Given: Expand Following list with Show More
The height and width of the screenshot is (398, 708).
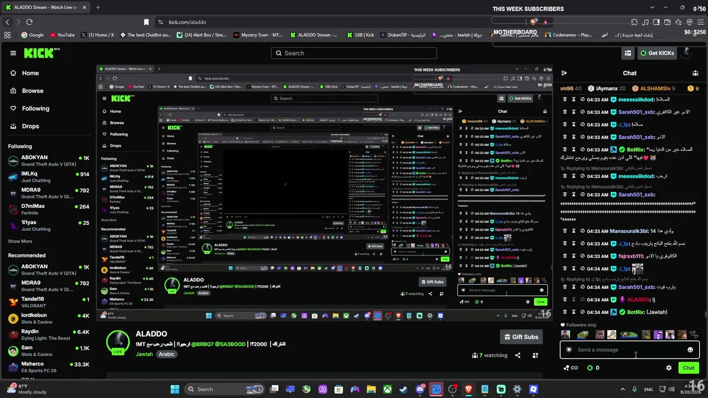Looking at the screenshot, I should tap(20, 241).
